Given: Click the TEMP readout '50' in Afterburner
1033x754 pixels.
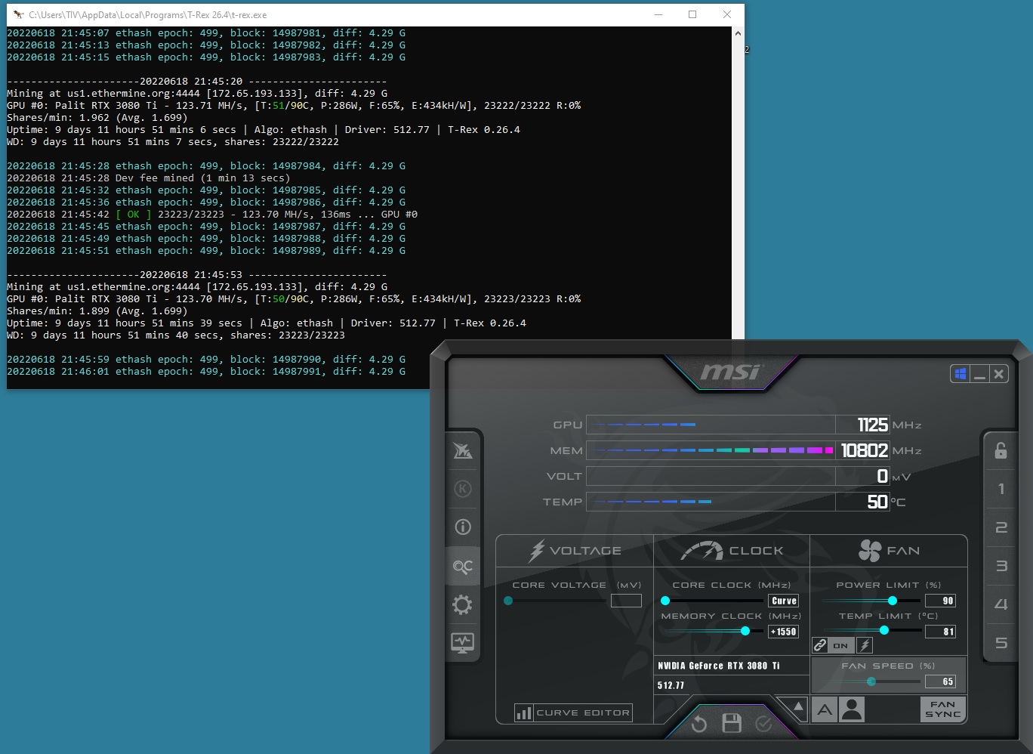Looking at the screenshot, I should (x=877, y=502).
